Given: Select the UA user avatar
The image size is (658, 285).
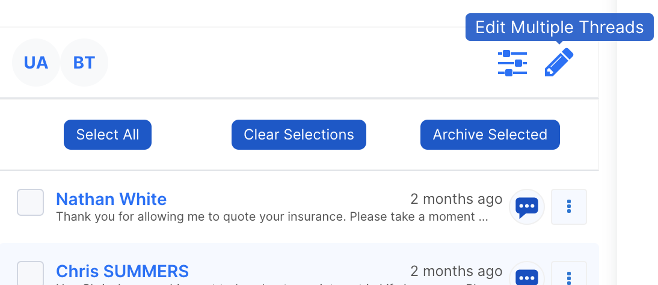Looking at the screenshot, I should click(36, 63).
